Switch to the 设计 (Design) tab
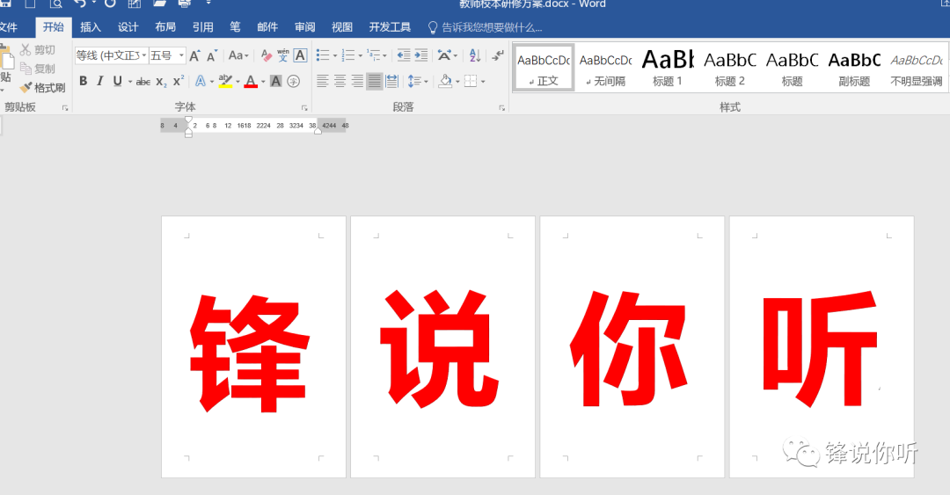The image size is (950, 495). point(128,27)
